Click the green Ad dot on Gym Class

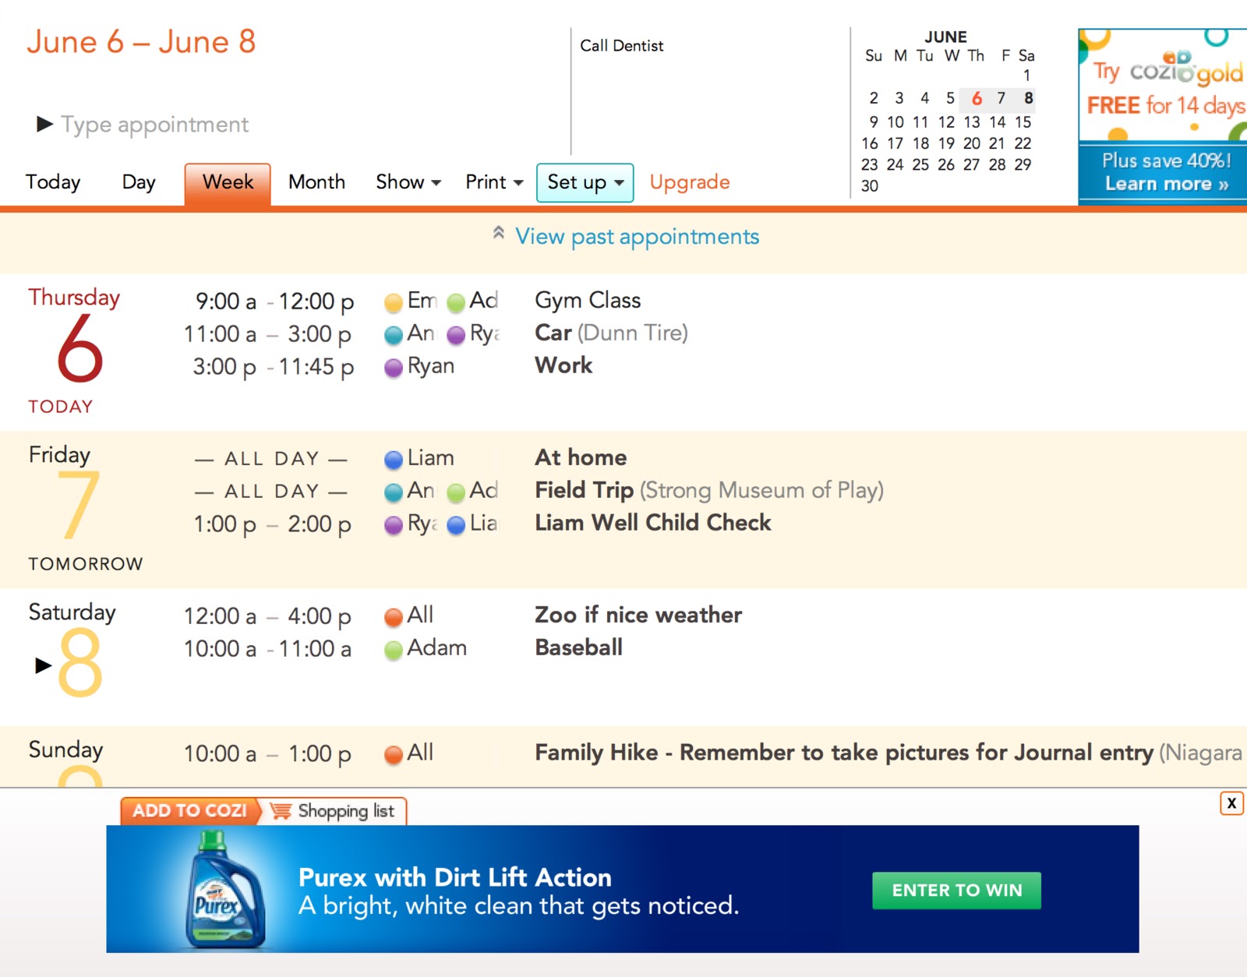[x=456, y=302]
